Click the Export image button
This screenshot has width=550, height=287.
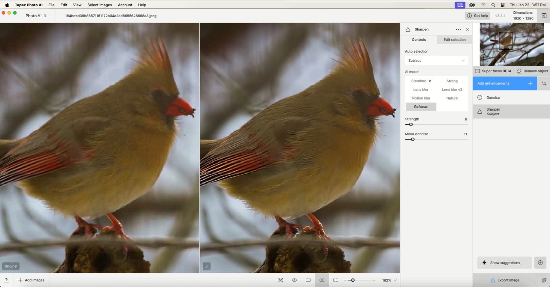tap(505, 280)
